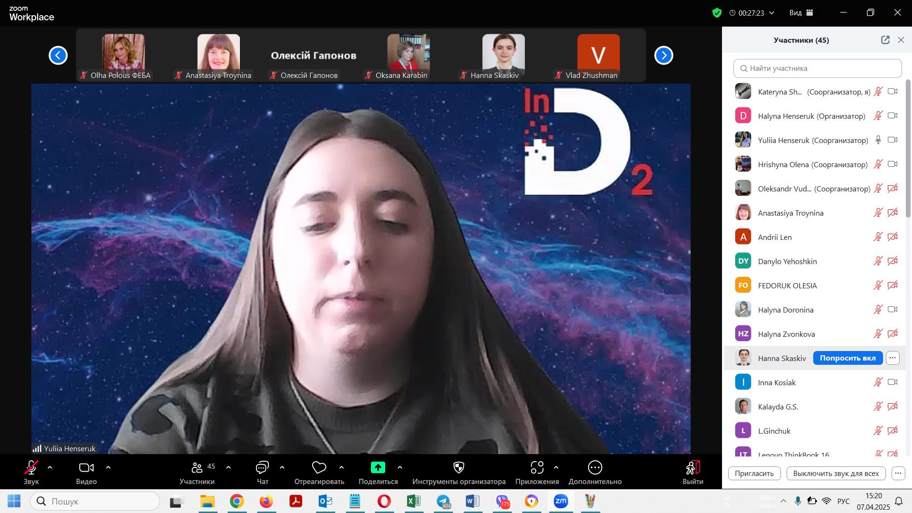Image resolution: width=912 pixels, height=513 pixels.
Task: Open the Chat panel icon
Action: 262,468
